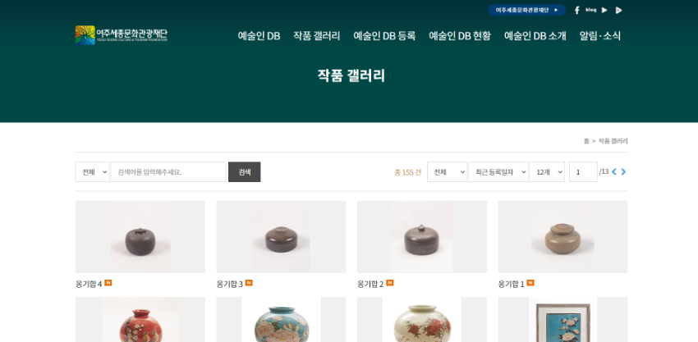
Task: Open the Facebook icon link
Action: (x=577, y=10)
